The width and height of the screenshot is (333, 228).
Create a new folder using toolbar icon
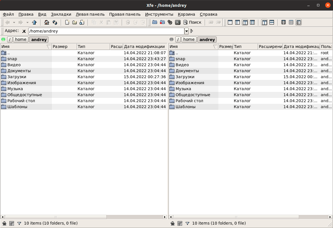[74, 22]
